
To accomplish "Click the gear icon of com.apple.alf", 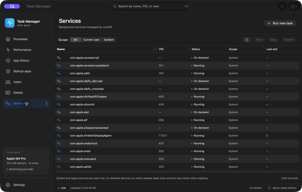I will tap(59, 120).
